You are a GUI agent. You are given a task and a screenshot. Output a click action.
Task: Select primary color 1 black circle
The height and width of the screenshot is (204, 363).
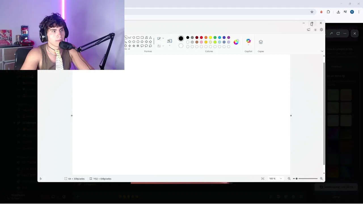[181, 38]
